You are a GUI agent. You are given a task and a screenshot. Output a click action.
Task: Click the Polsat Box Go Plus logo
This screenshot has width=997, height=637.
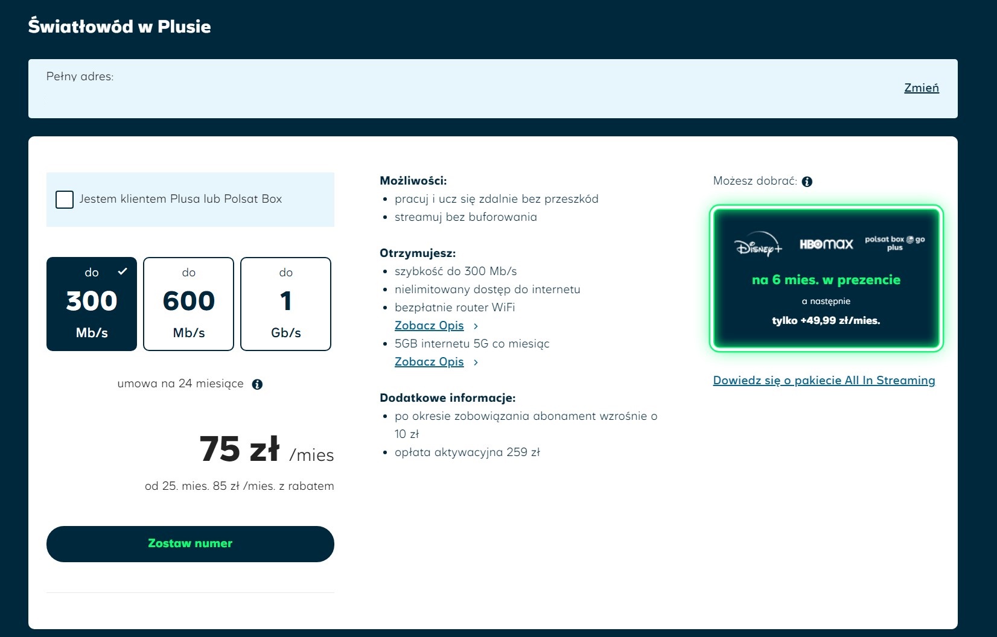coord(894,243)
